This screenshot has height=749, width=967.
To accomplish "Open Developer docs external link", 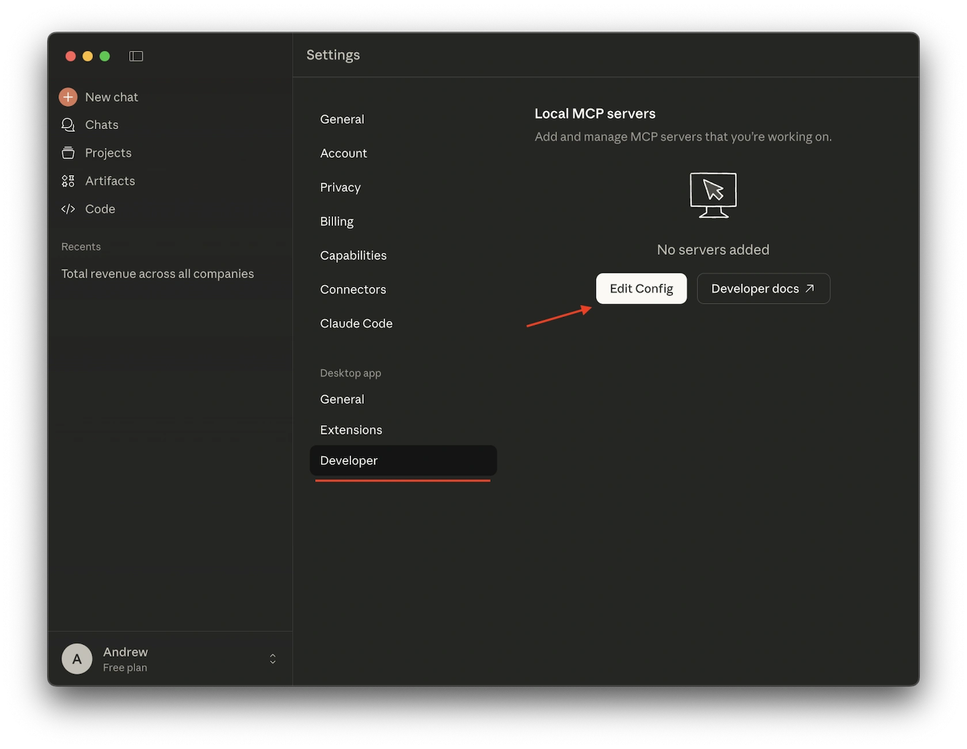I will [x=763, y=289].
